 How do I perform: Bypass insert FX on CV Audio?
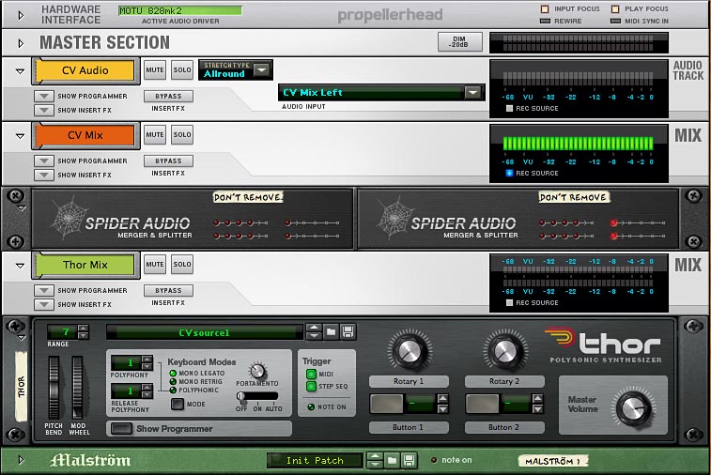169,96
